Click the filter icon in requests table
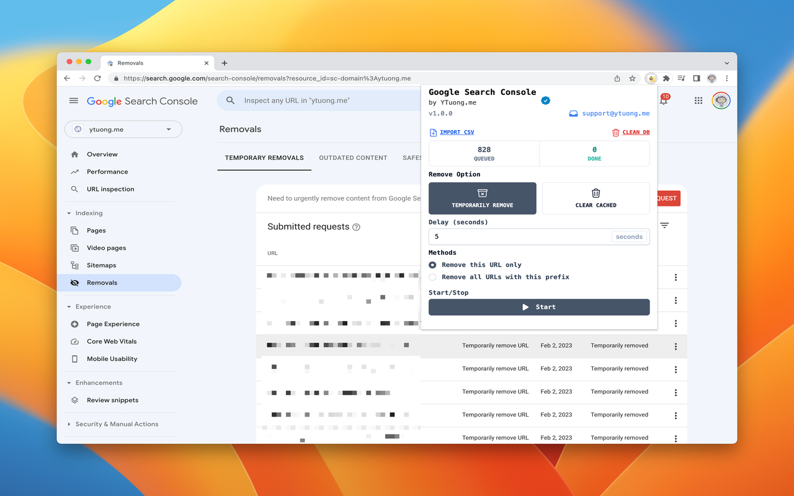The image size is (794, 496). pos(664,226)
